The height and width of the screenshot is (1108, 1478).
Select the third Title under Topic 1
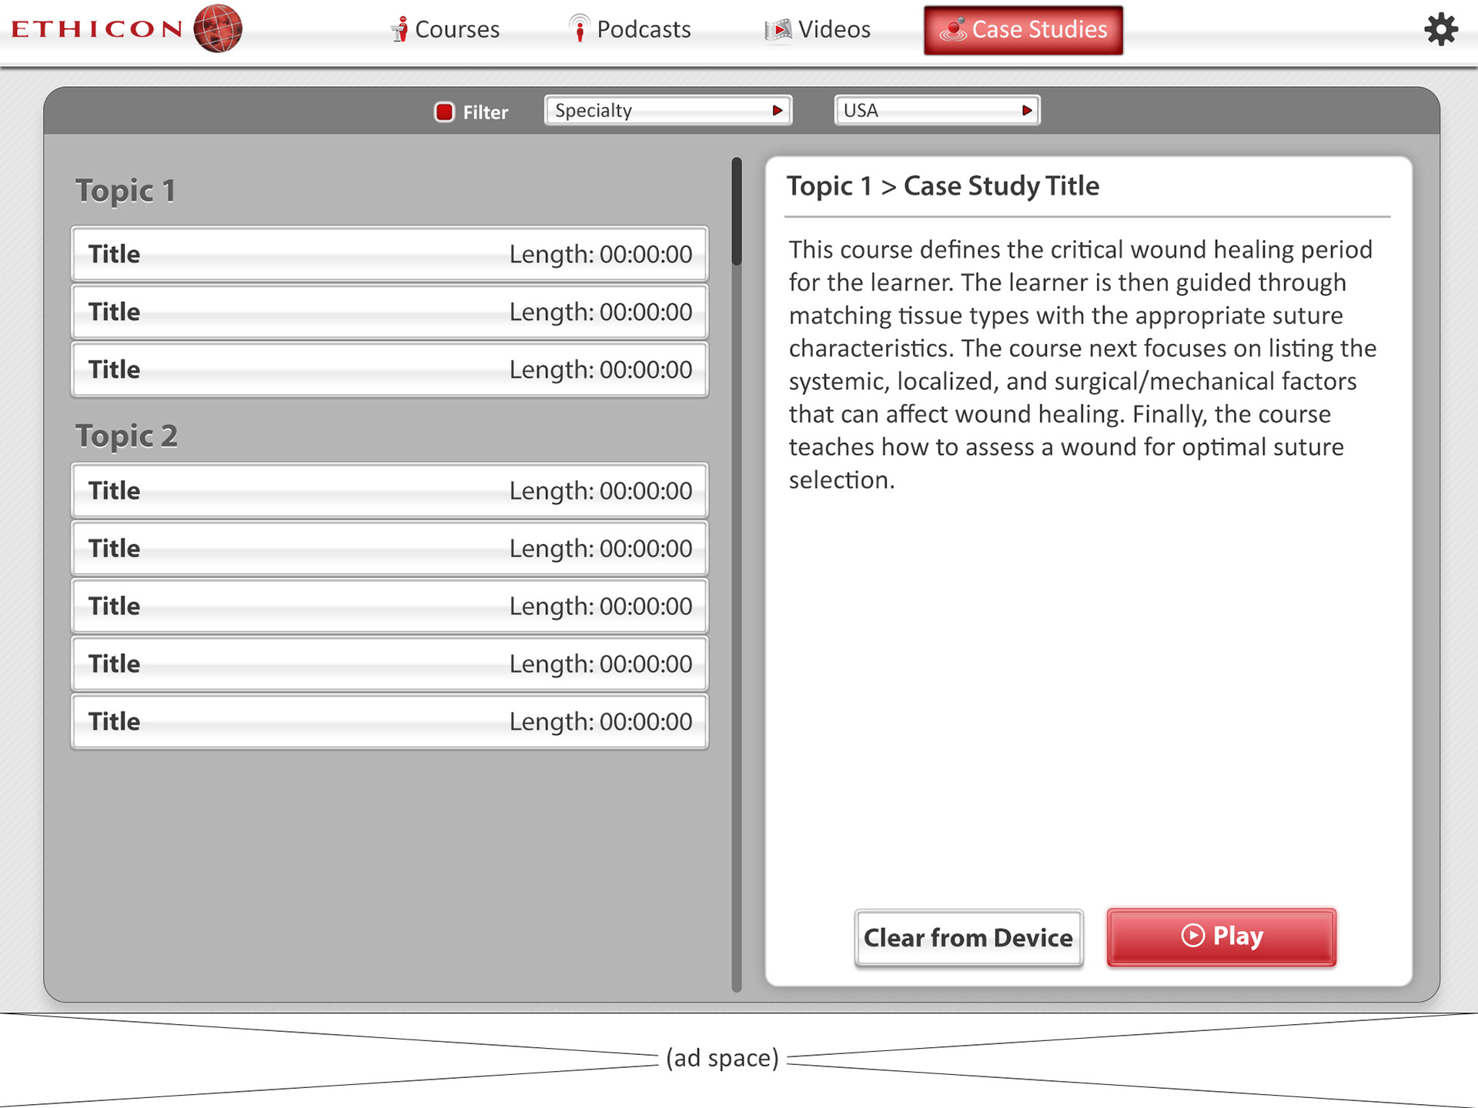pyautogui.click(x=390, y=369)
